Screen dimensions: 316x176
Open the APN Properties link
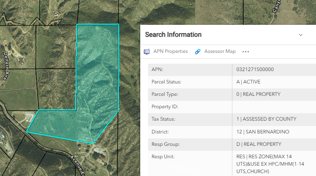(x=170, y=52)
